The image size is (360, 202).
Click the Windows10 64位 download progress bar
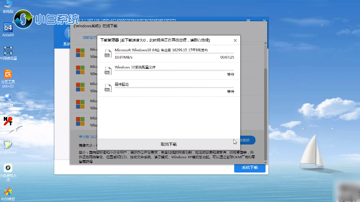pyautogui.click(x=174, y=53)
